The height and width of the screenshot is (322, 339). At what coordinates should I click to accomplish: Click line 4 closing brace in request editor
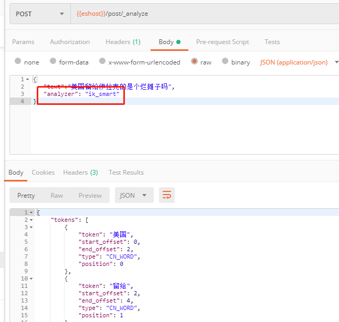(35, 101)
